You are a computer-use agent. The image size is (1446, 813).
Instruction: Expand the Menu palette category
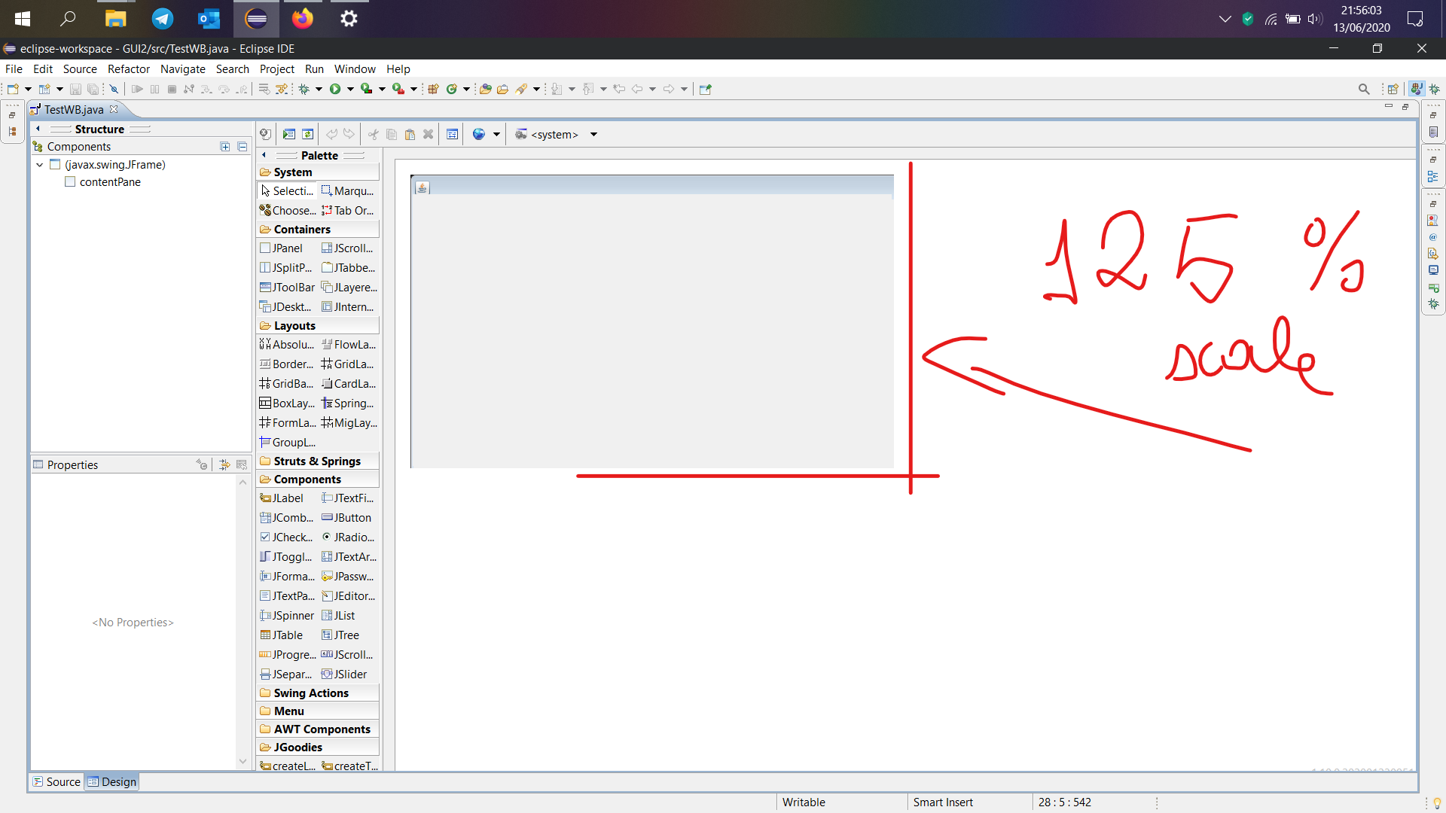point(318,711)
